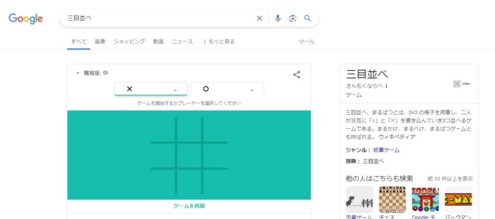Switch to the ショッピング tab
This screenshot has width=495, height=219.
point(129,41)
